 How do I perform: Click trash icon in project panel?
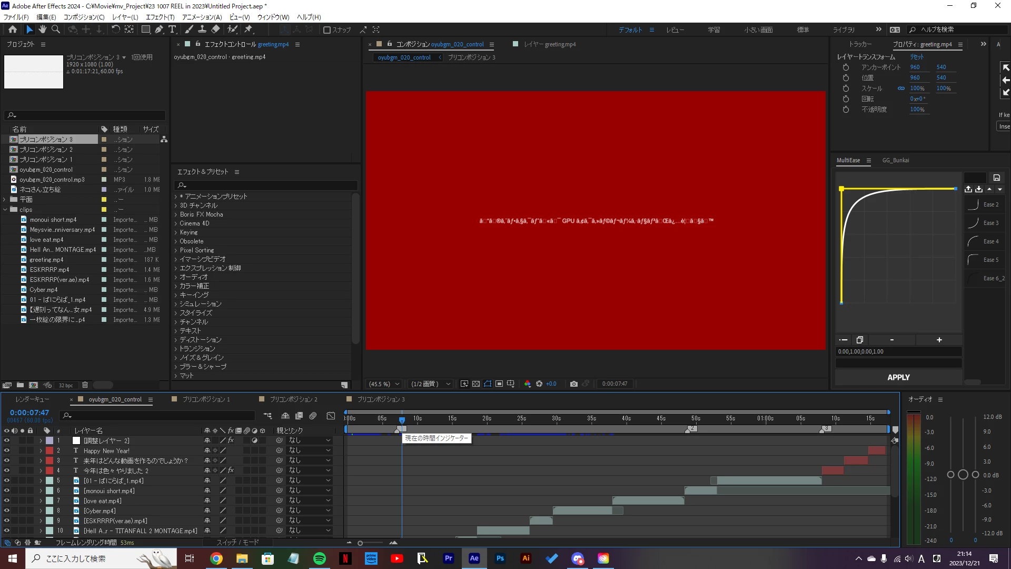point(85,385)
